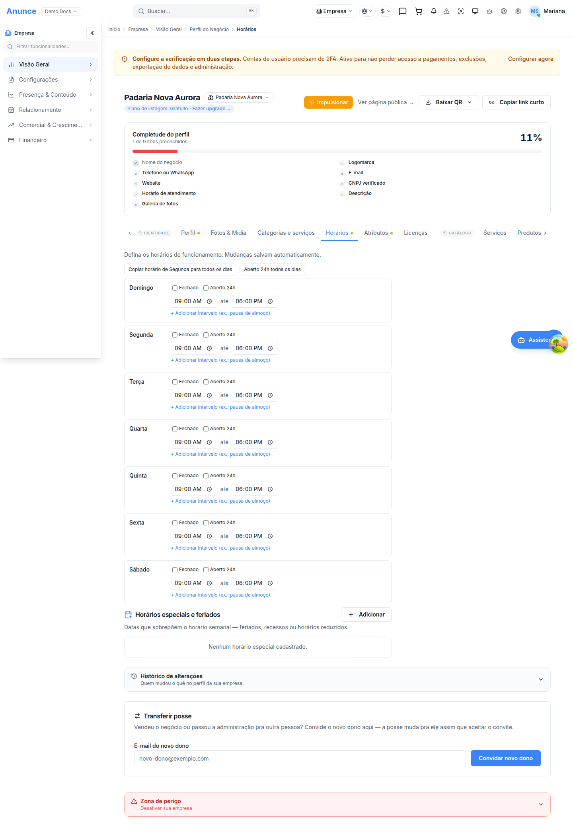Click the Impulsionar button
Image resolution: width=573 pixels, height=839 pixels.
[328, 102]
